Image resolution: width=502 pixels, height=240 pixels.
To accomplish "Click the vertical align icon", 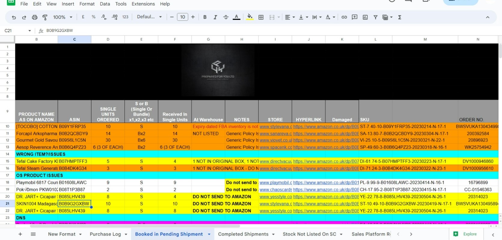I will click(301, 17).
